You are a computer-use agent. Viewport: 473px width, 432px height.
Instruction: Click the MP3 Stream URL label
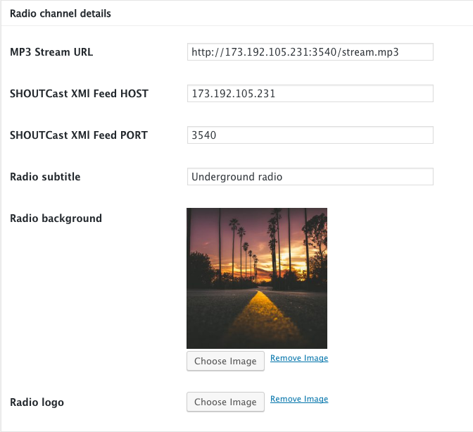click(51, 52)
